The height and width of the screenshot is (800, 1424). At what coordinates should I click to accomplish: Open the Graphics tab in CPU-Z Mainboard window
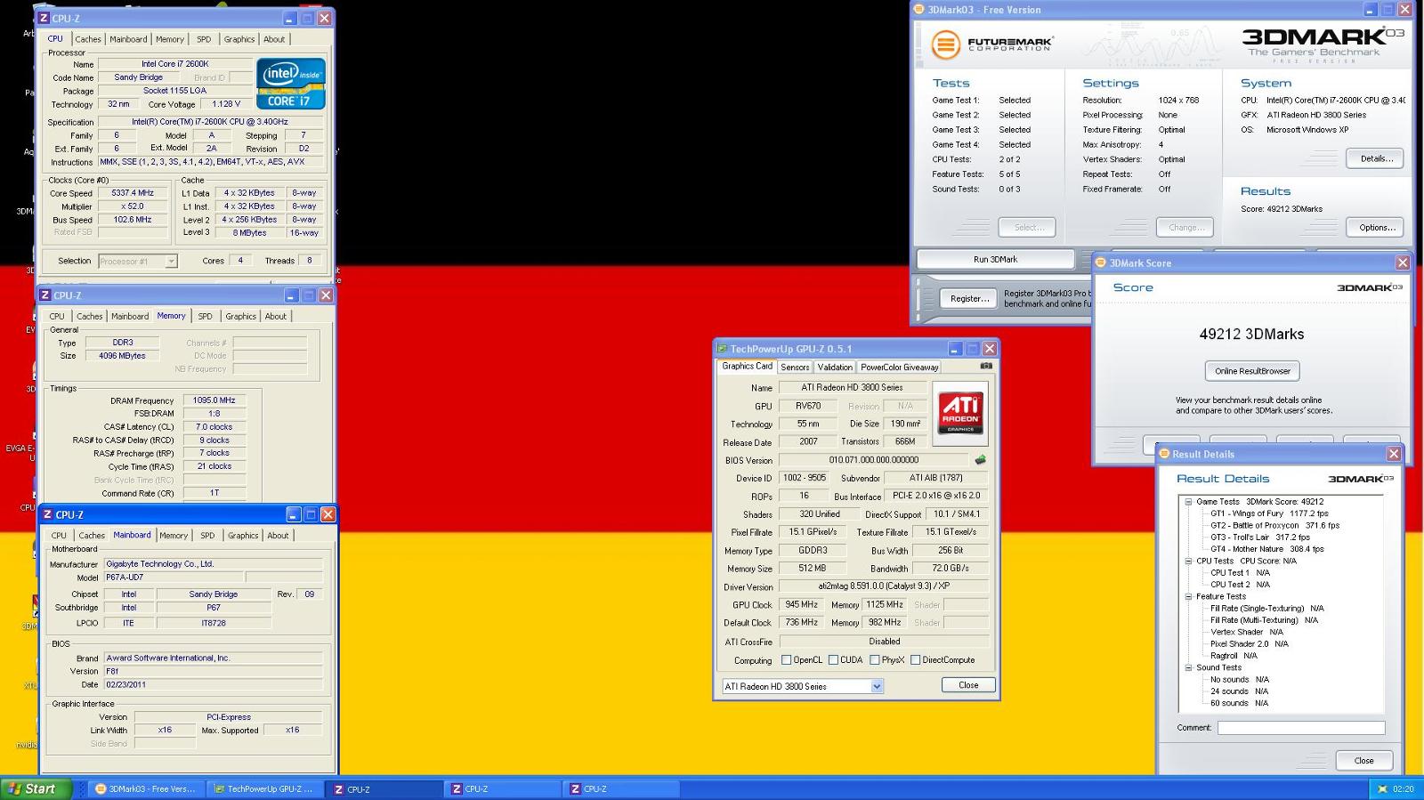[x=243, y=535]
